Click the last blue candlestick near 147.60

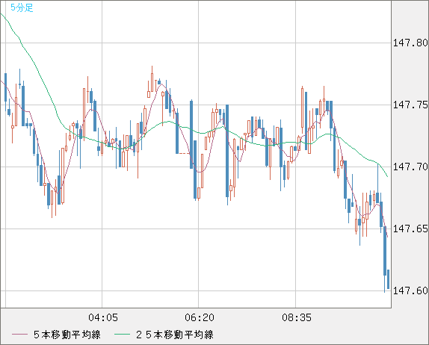(388, 279)
